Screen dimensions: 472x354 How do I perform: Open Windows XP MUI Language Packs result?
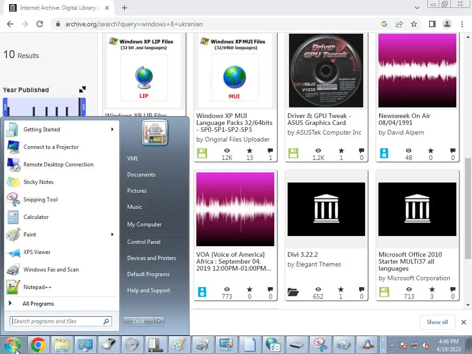(234, 123)
